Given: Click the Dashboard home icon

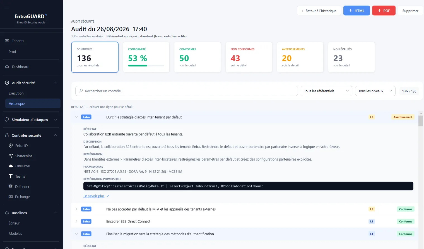Looking at the screenshot, I should [x=7, y=67].
